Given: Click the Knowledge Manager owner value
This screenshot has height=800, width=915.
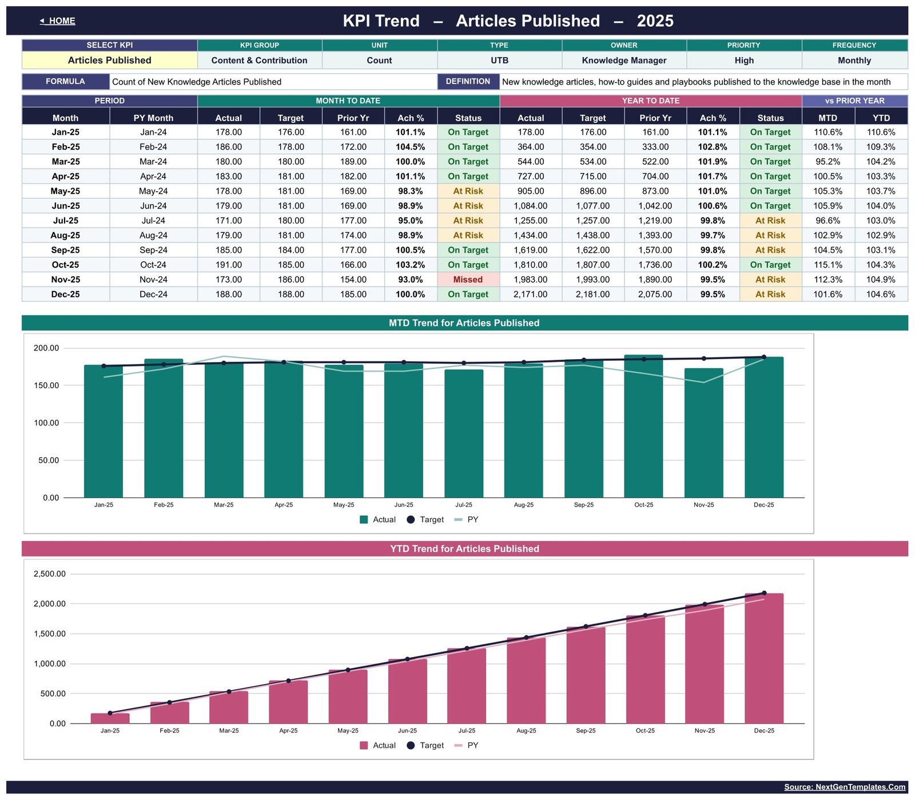Looking at the screenshot, I should click(x=624, y=60).
